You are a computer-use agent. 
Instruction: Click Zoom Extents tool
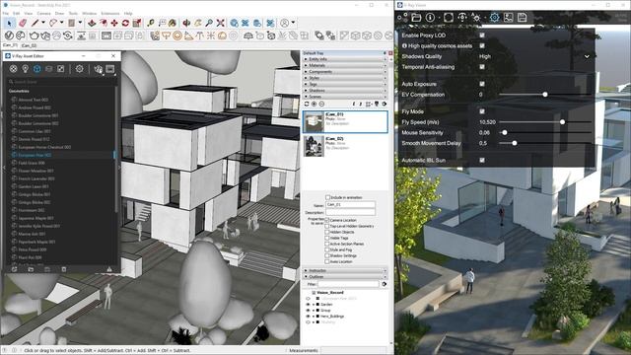220,23
